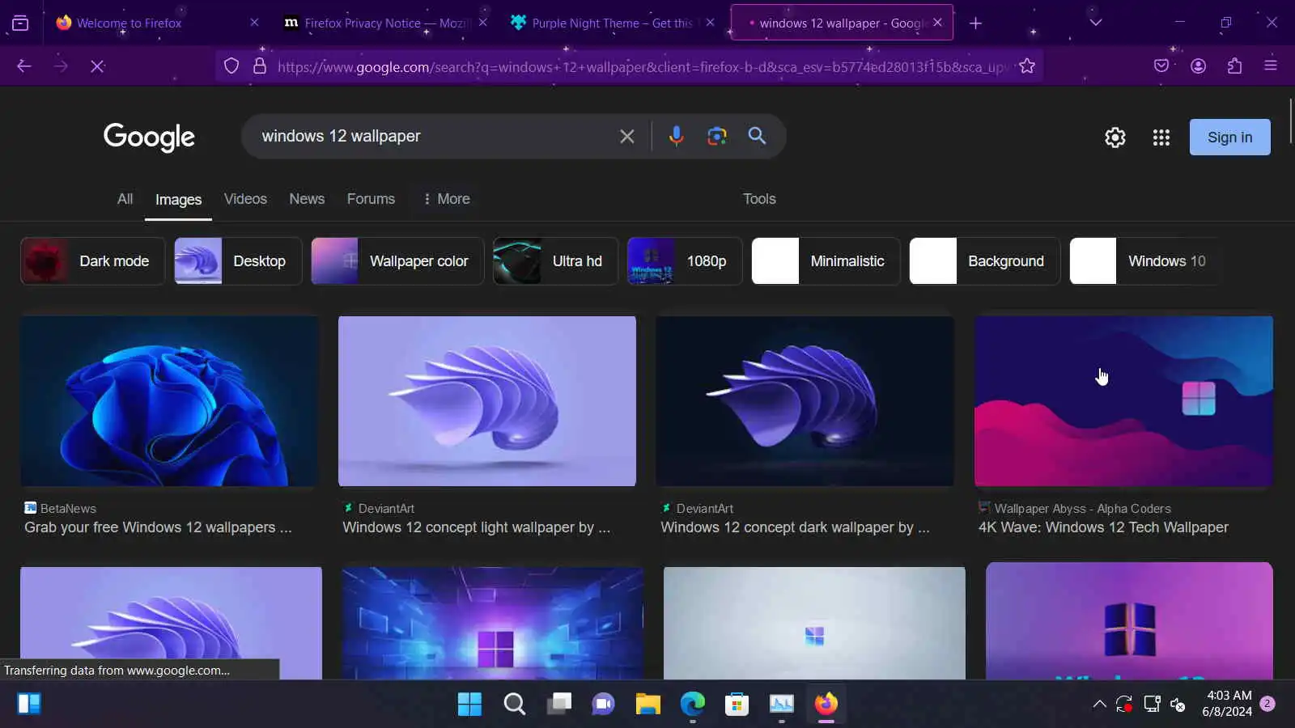Click the browser address bar URL
Viewport: 1295px width, 728px height.
point(643,66)
